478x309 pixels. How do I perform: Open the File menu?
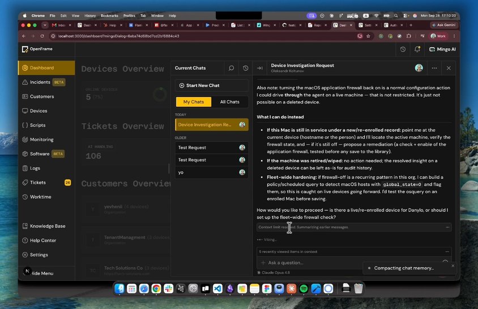pyautogui.click(x=53, y=15)
